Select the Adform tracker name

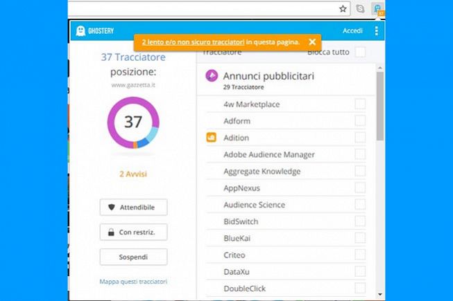pyautogui.click(x=237, y=121)
